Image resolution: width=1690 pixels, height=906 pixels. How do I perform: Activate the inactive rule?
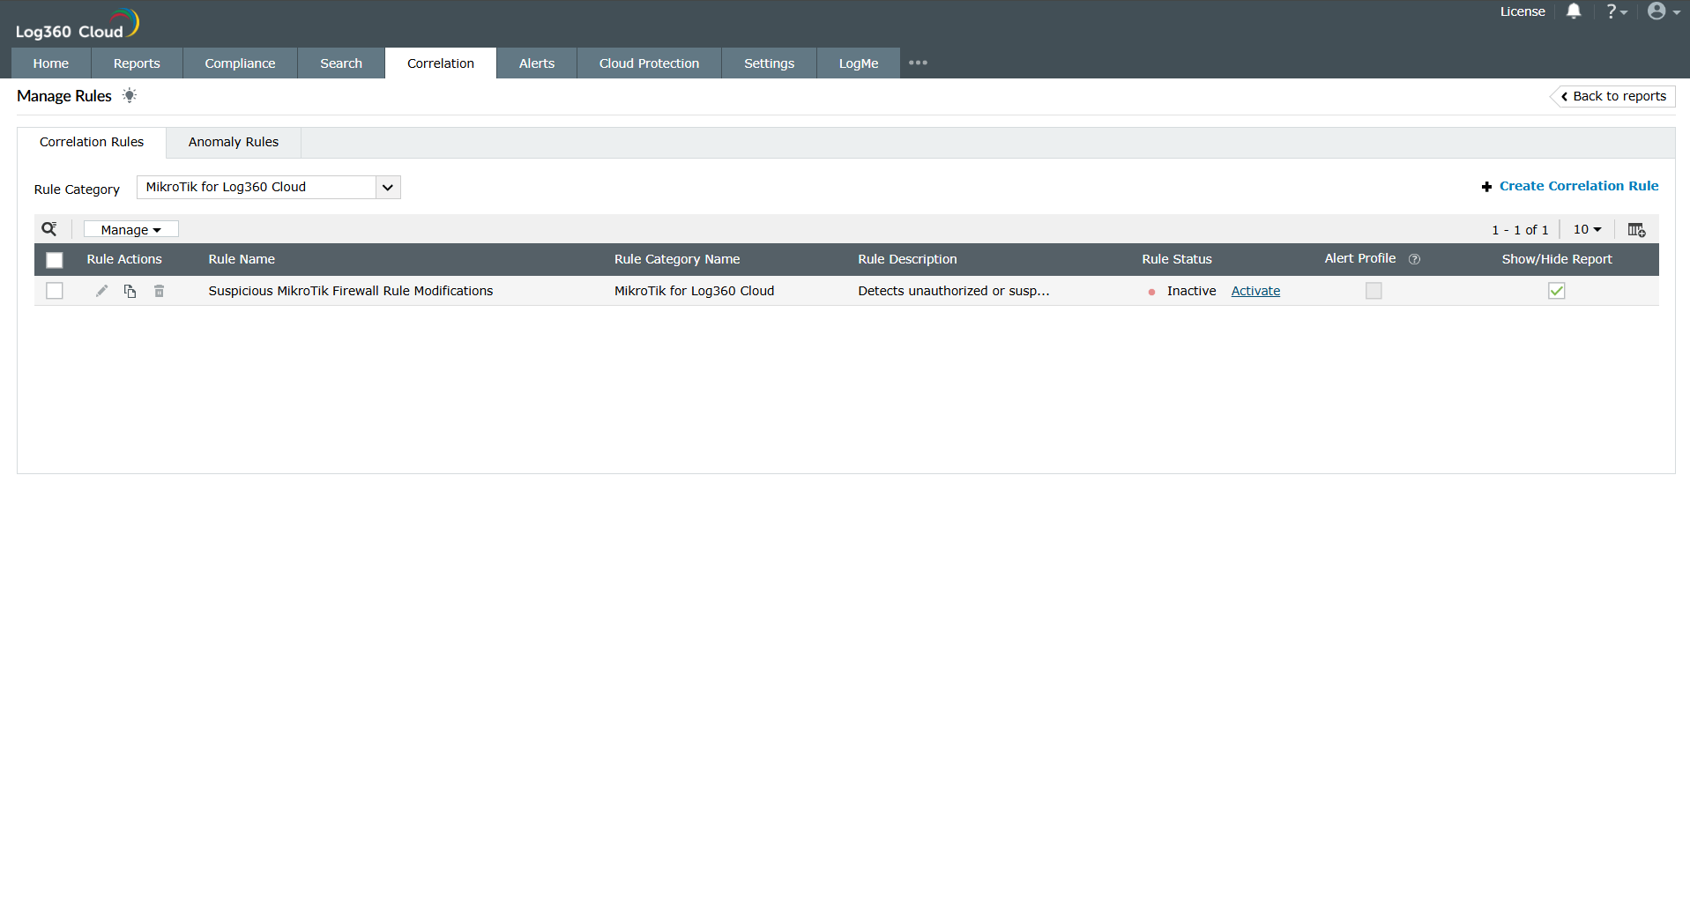pos(1255,291)
